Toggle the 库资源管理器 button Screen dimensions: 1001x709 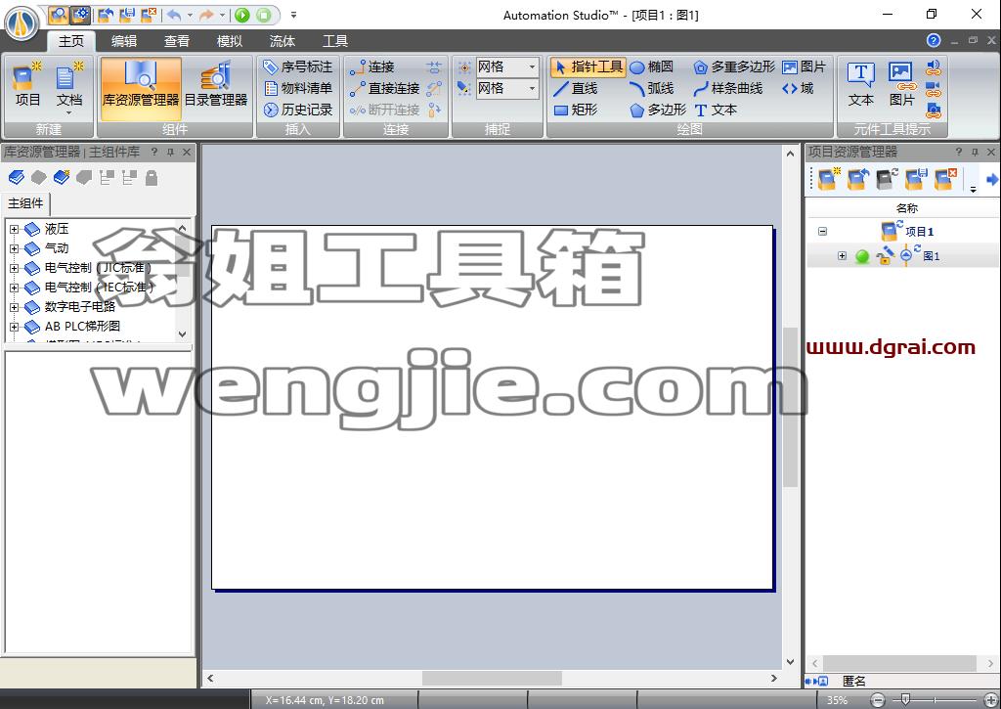(x=141, y=88)
